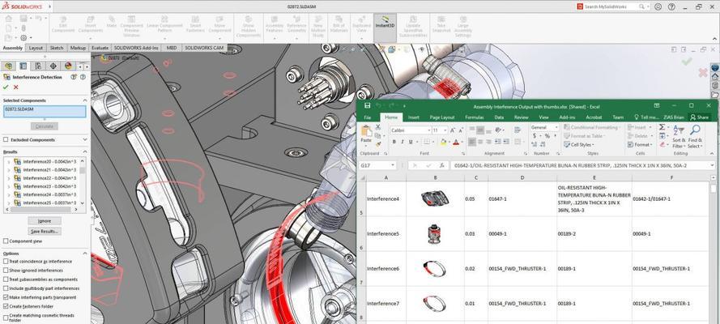
Task: Open the Excel File menu
Action: tap(368, 117)
